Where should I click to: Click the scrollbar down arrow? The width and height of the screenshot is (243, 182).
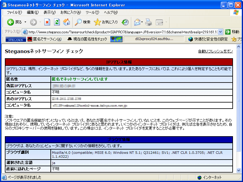click(238, 170)
